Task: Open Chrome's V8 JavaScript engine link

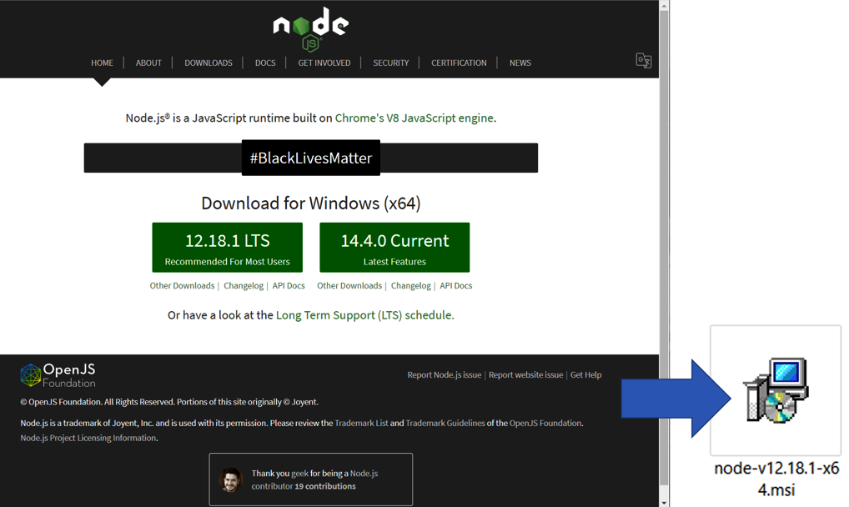Action: (414, 118)
